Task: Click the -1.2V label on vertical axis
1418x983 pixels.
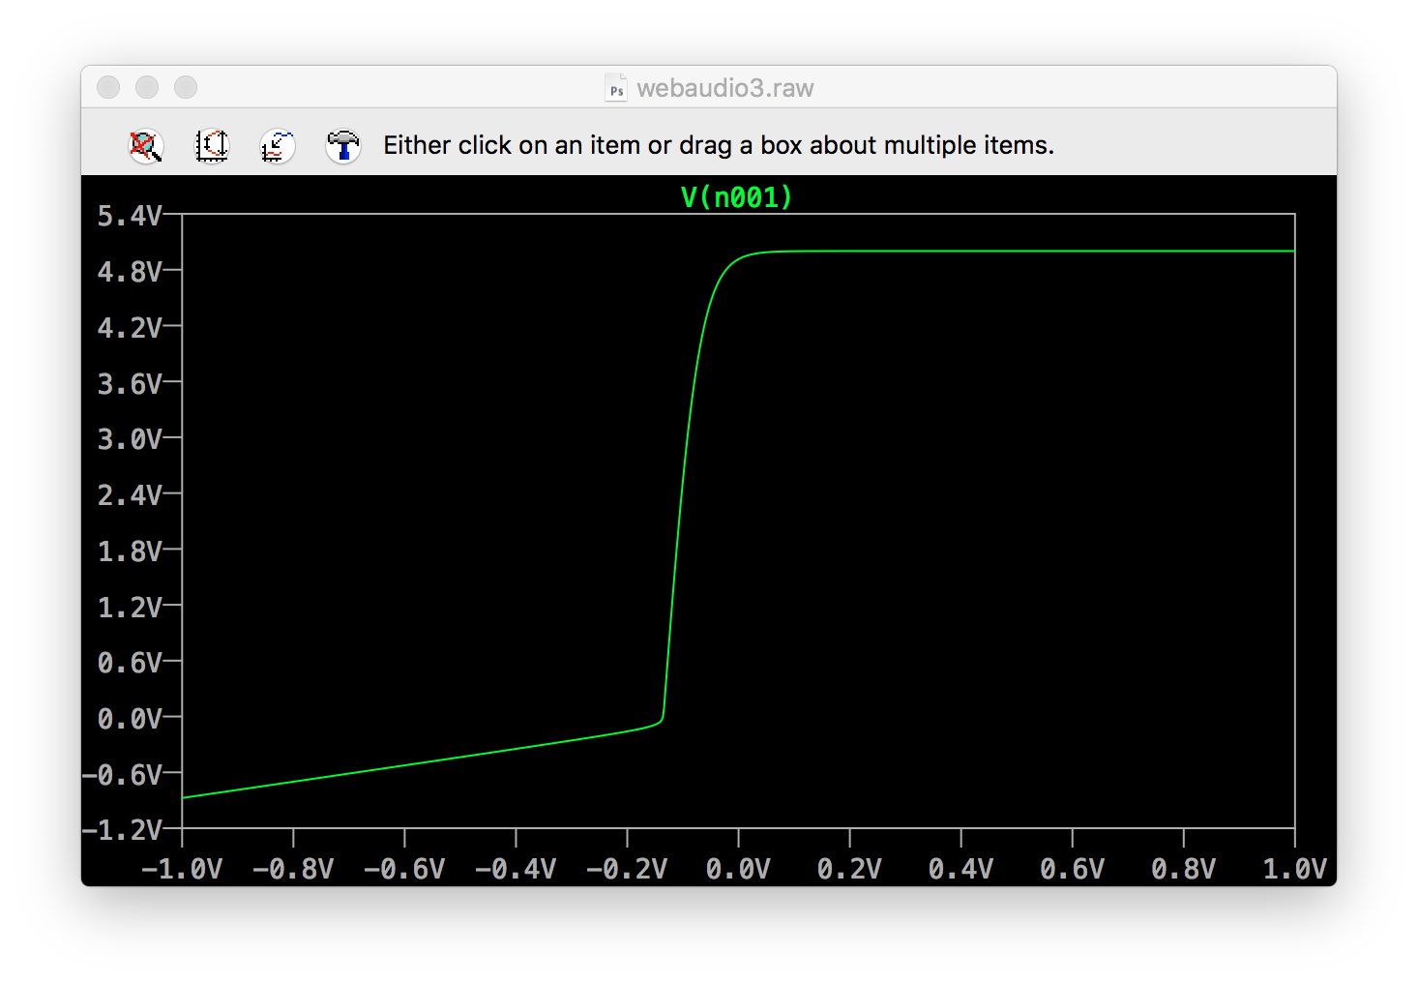Action: point(122,830)
